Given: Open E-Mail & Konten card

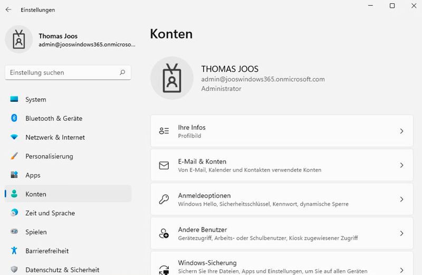Looking at the screenshot, I should pyautogui.click(x=282, y=165).
